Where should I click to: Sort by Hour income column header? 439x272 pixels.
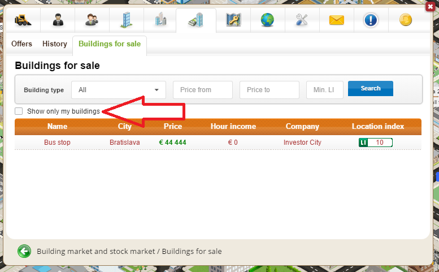tap(233, 126)
